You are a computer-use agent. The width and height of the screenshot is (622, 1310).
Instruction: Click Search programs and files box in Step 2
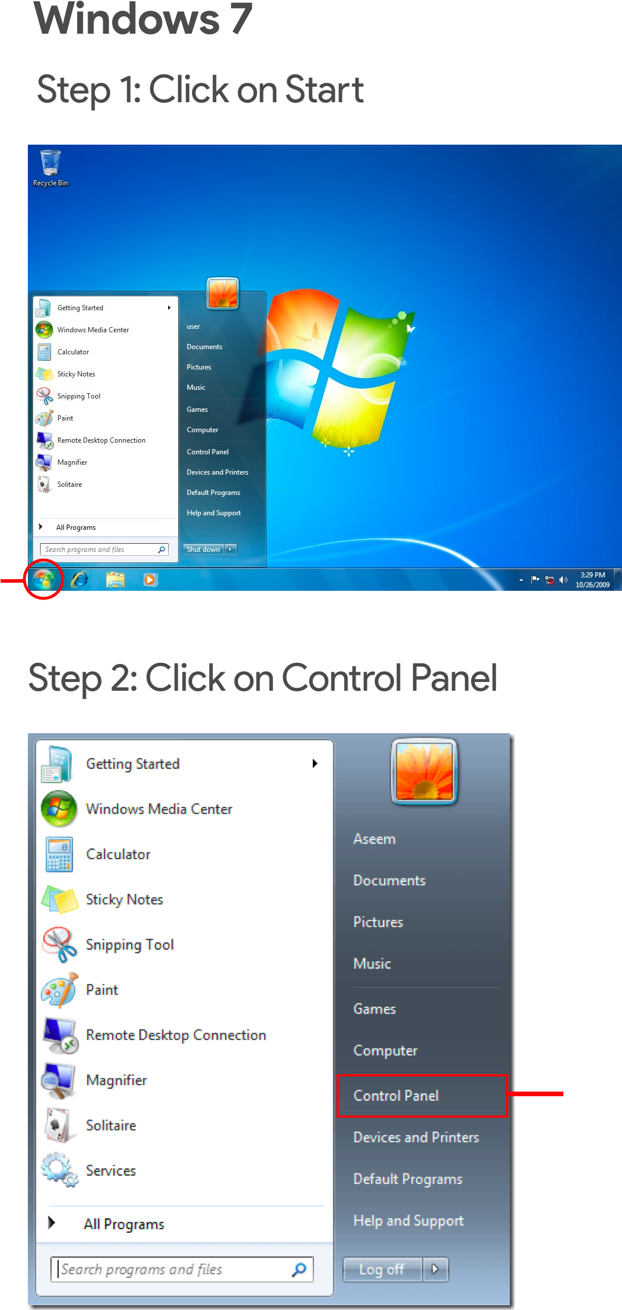pos(182,1269)
